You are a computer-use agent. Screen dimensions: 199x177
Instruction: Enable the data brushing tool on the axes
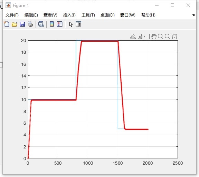point(140,37)
